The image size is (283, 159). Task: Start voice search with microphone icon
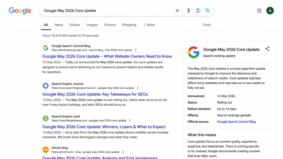189,11
